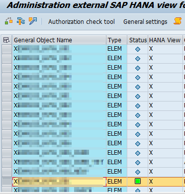Viewport: 185px width, 196px height.
Task: Click the select-all icon at table corner
Action: coord(6,40)
